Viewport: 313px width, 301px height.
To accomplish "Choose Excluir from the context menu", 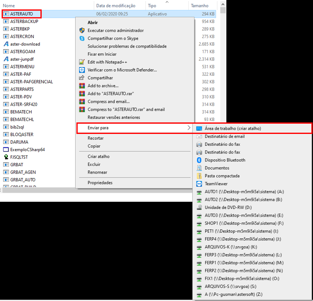I will [134, 164].
